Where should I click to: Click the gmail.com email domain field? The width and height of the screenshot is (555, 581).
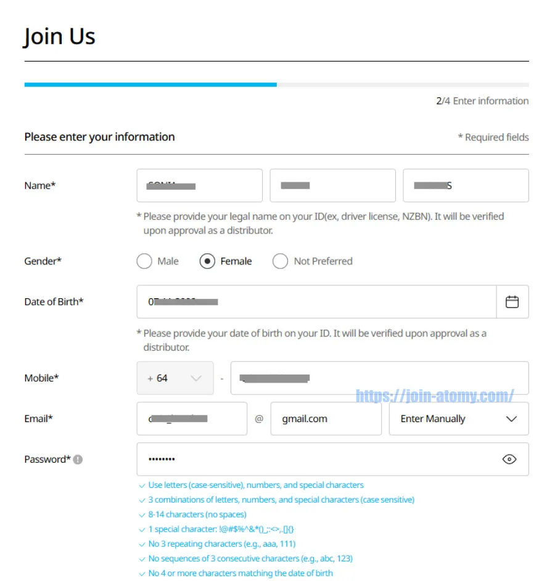tap(326, 418)
